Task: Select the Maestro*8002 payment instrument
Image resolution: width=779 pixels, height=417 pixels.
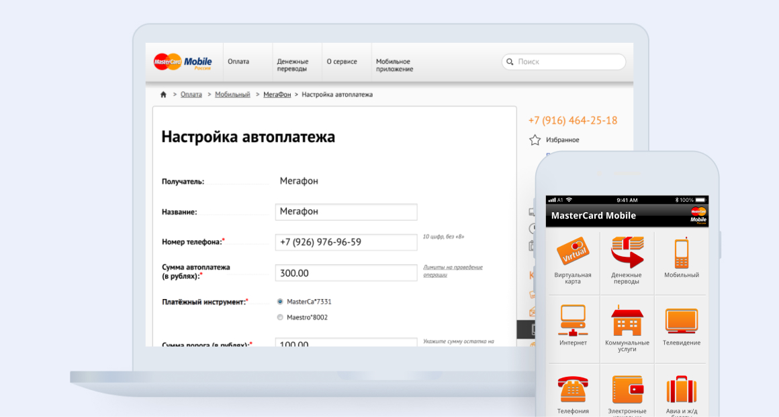Action: 279,317
